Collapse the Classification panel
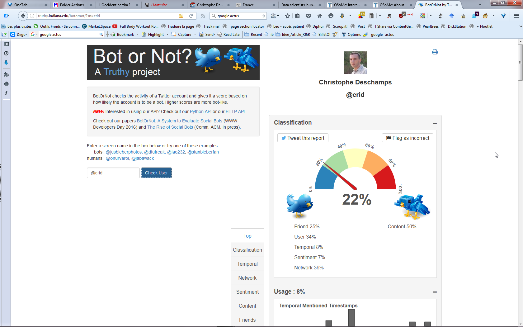523x327 pixels. point(435,123)
